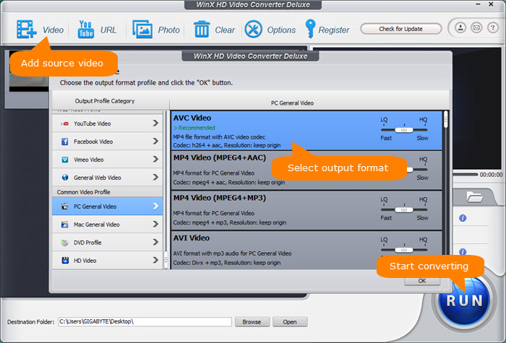Expand DVD Profile category arrow
This screenshot has width=506, height=343.
(155, 242)
